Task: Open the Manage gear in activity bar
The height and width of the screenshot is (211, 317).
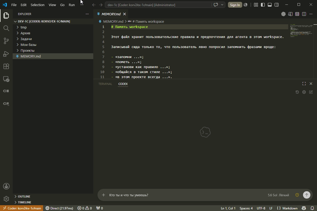Action: pyautogui.click(x=6, y=199)
